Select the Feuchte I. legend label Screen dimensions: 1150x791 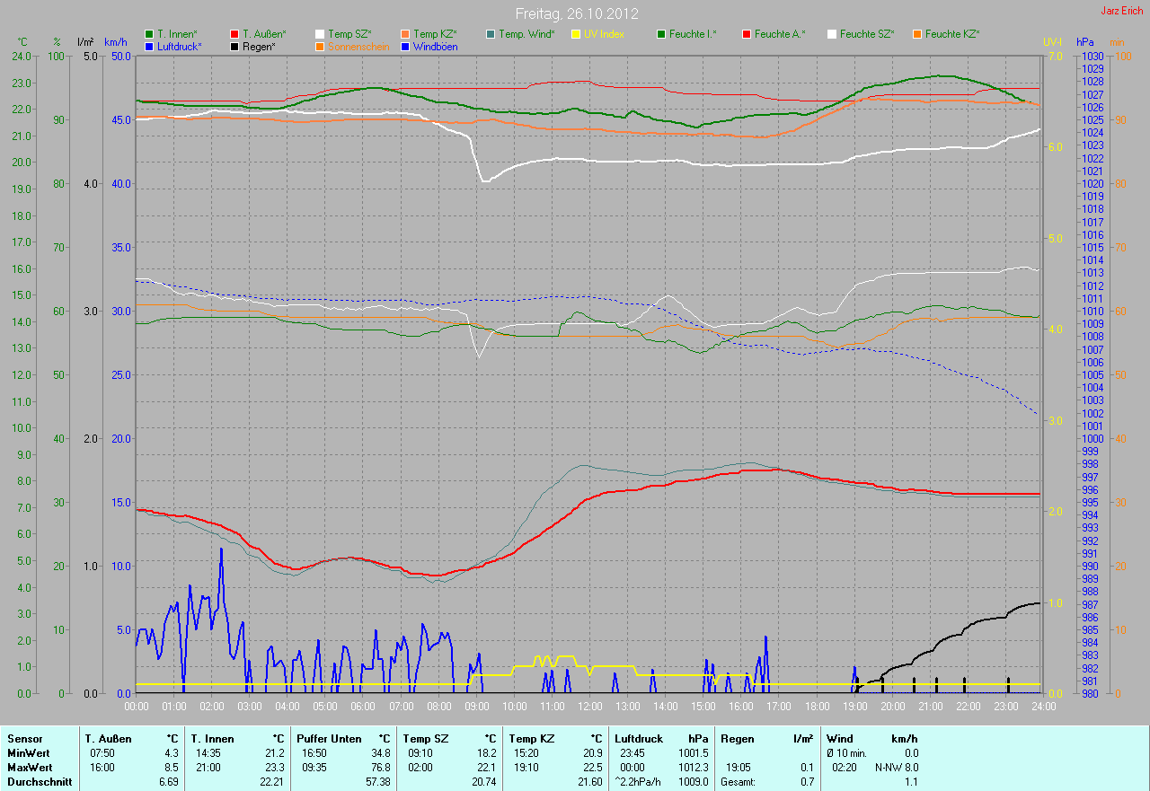pos(693,34)
